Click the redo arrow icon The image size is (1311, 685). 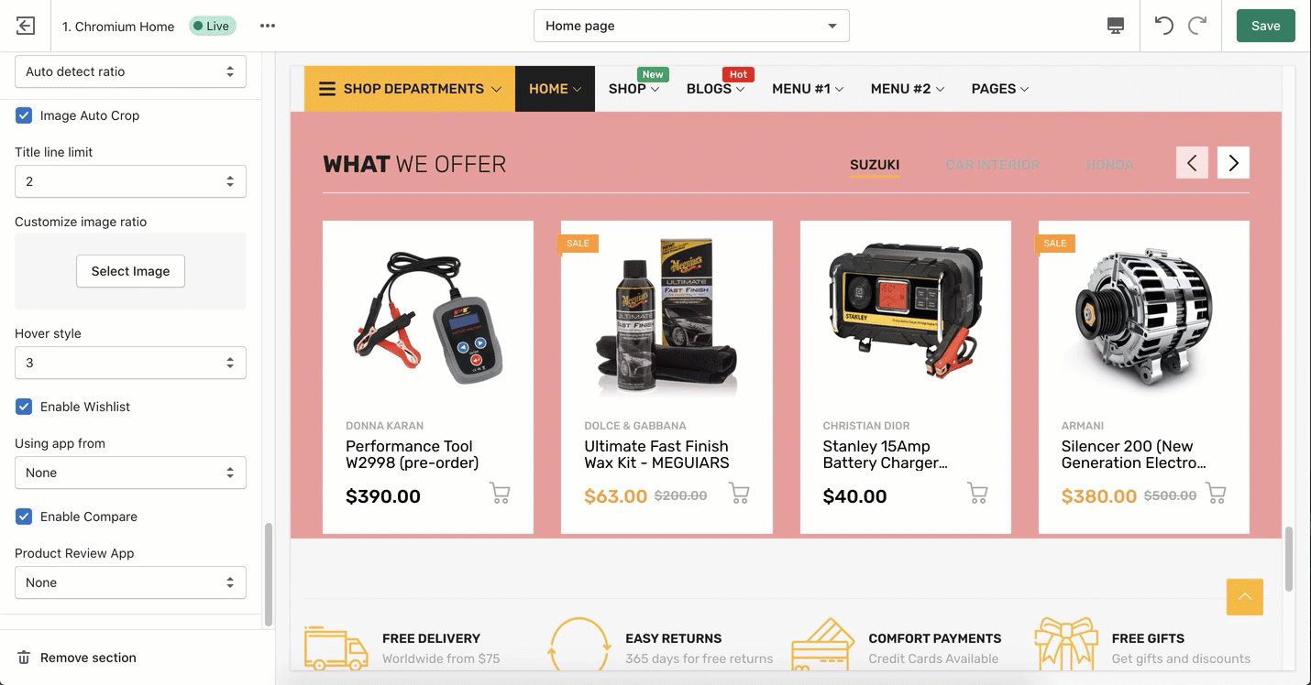click(x=1197, y=26)
